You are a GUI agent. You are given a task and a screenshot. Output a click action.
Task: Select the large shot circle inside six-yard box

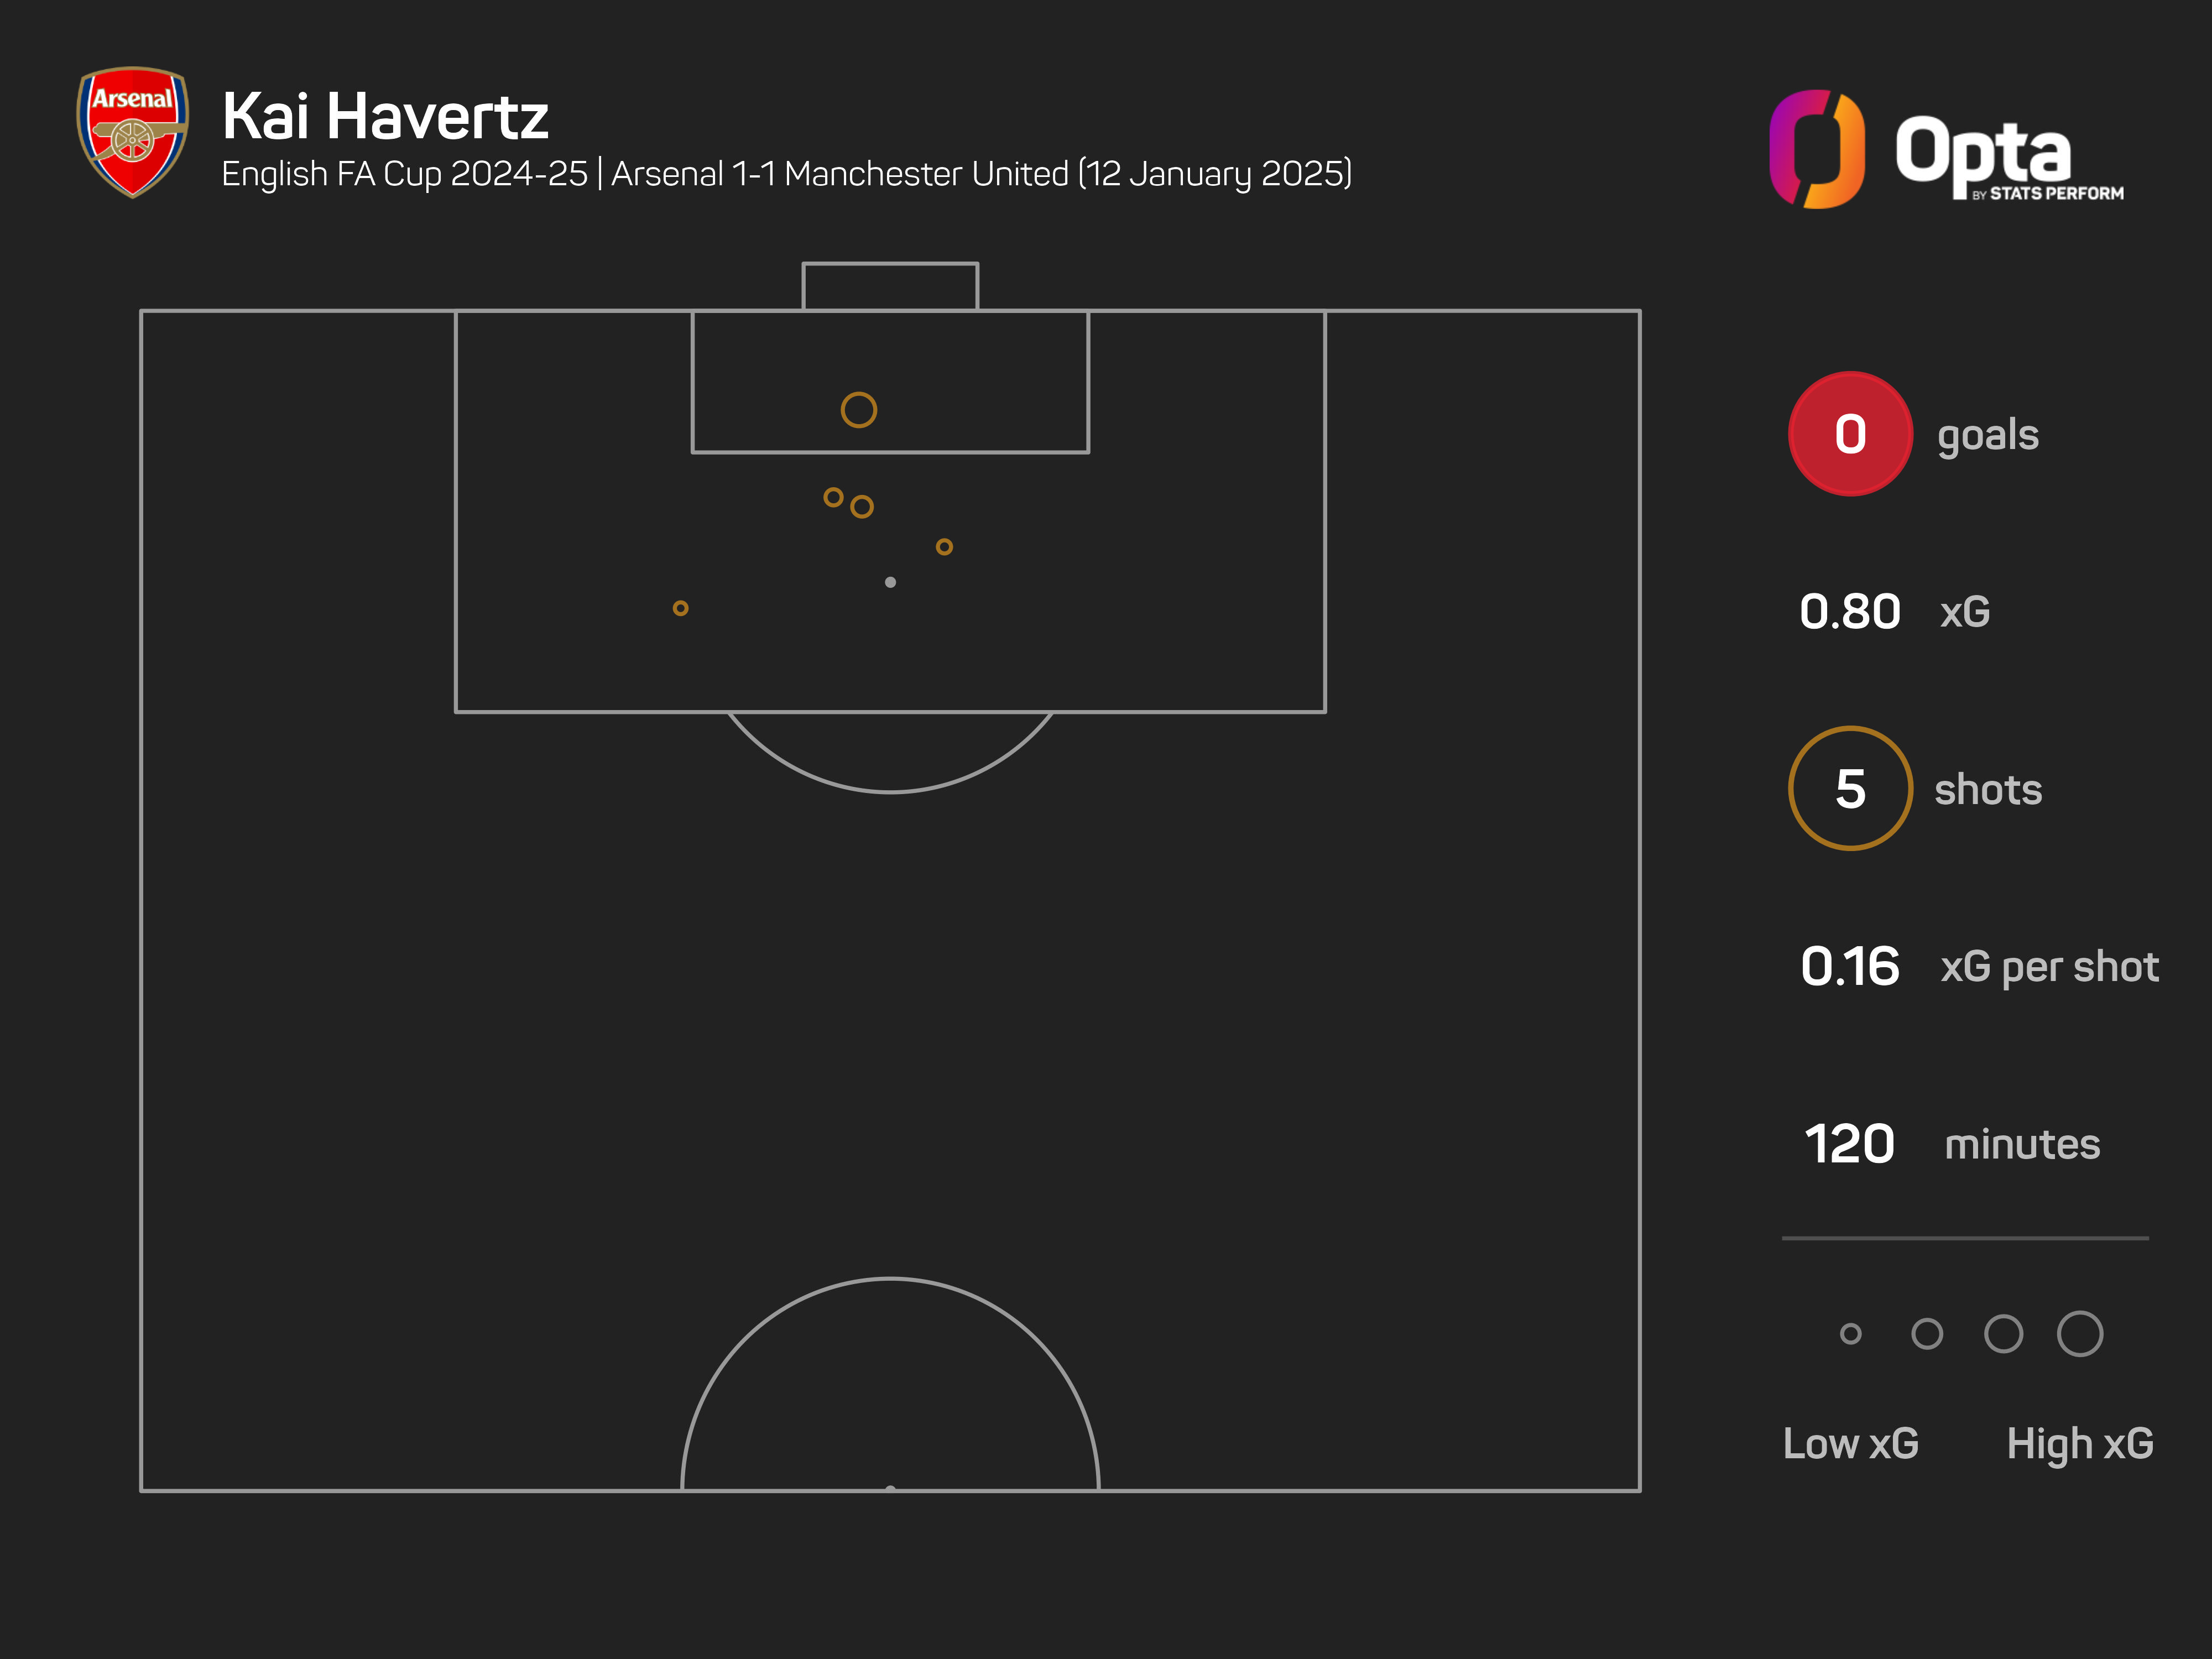[x=858, y=410]
